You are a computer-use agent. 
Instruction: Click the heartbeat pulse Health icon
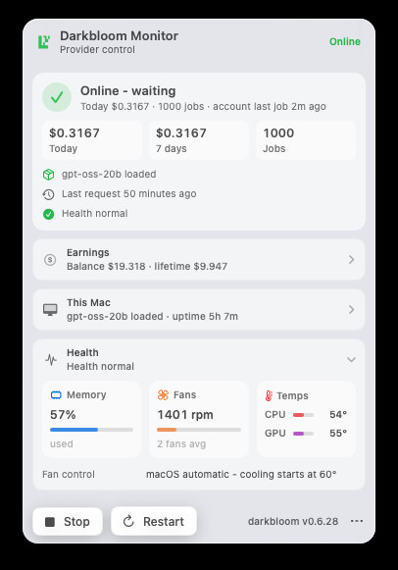(x=51, y=360)
